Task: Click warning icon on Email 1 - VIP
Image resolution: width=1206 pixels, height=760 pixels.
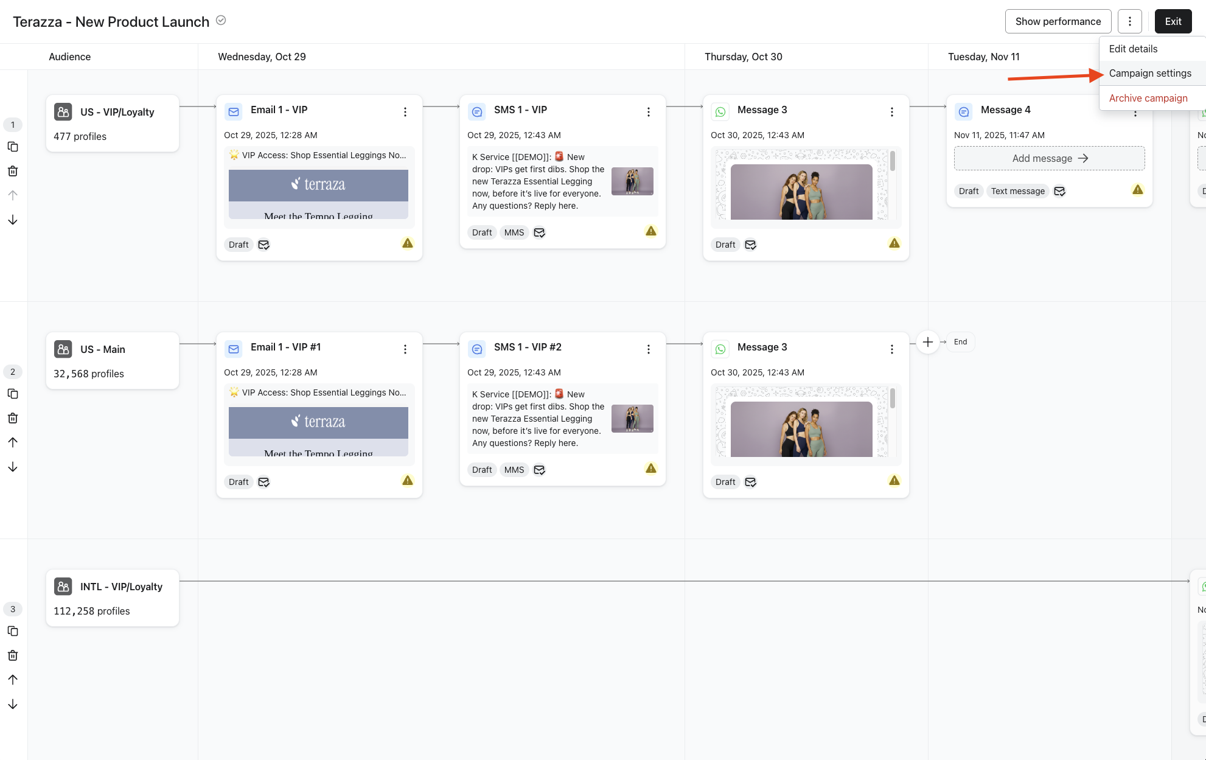Action: pyautogui.click(x=408, y=243)
